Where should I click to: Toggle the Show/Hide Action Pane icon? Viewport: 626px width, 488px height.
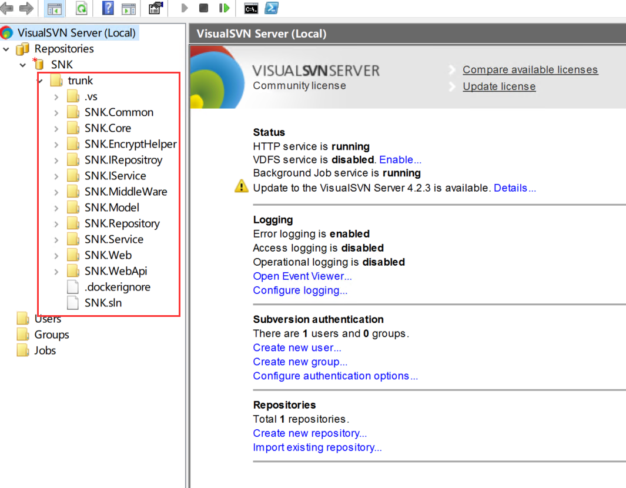[x=129, y=8]
